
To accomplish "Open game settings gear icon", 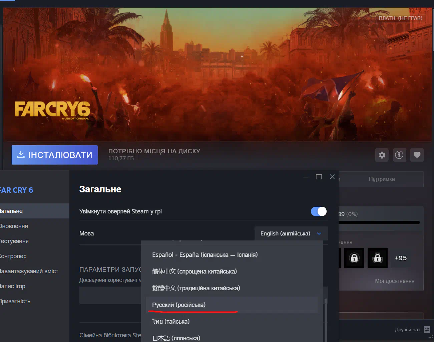I will click(x=382, y=155).
